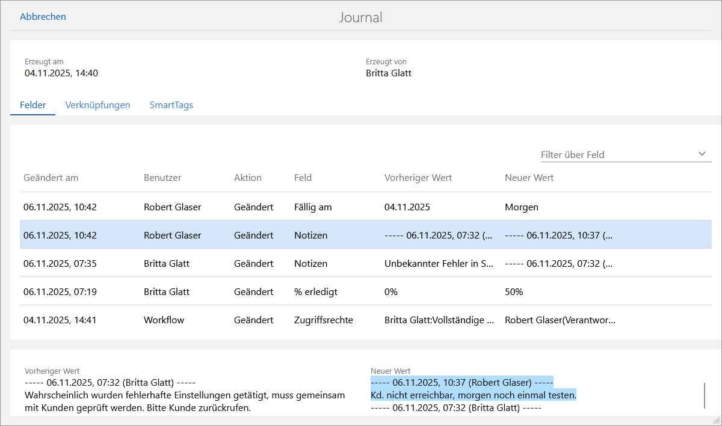
Task: Click into the Filter über Feld field
Action: [614, 154]
